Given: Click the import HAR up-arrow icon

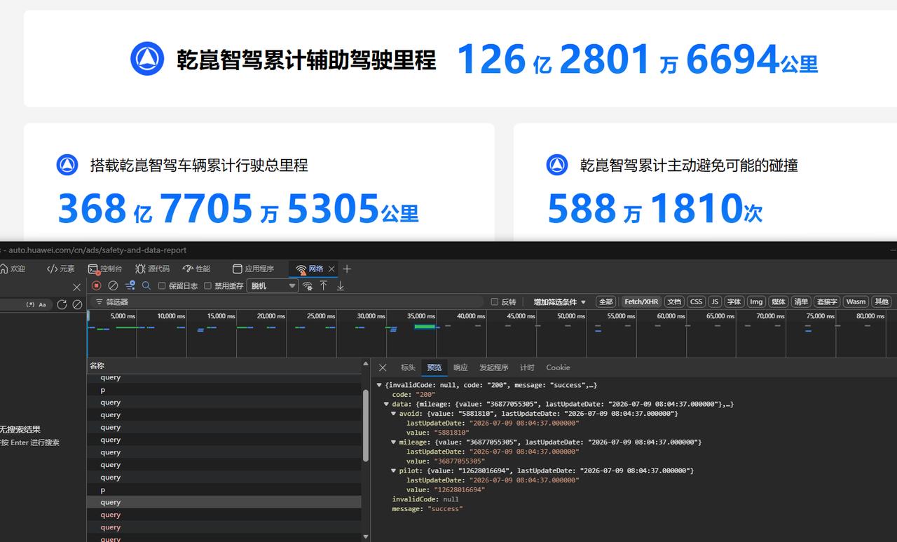Looking at the screenshot, I should (x=324, y=285).
